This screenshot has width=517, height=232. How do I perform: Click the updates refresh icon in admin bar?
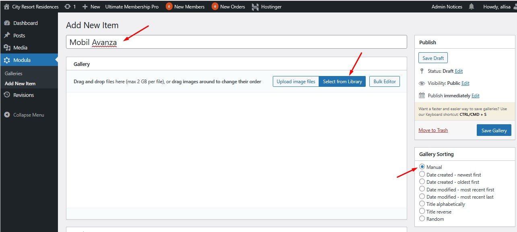(67, 7)
